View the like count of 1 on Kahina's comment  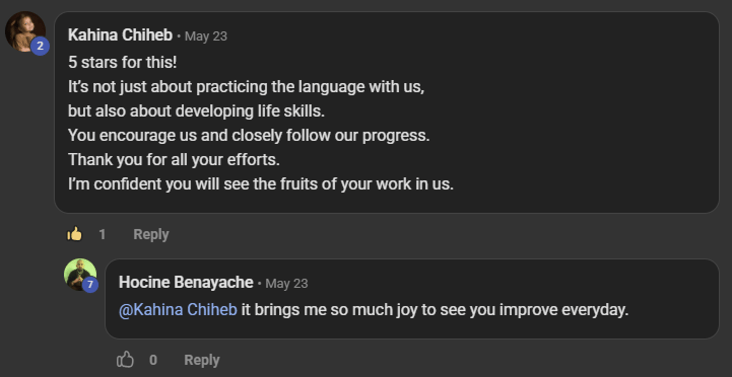pyautogui.click(x=102, y=234)
